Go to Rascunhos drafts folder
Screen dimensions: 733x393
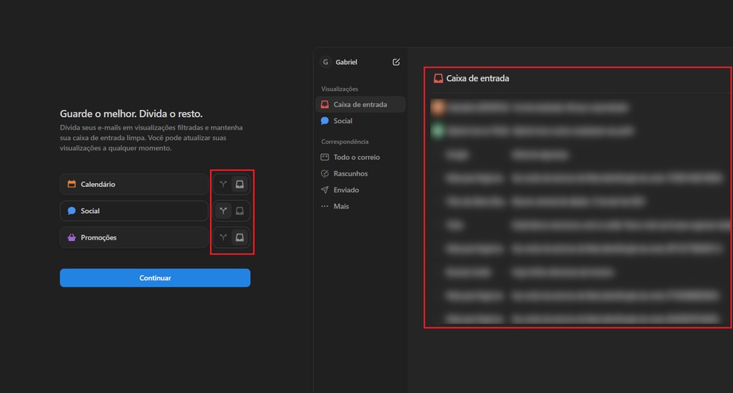350,173
